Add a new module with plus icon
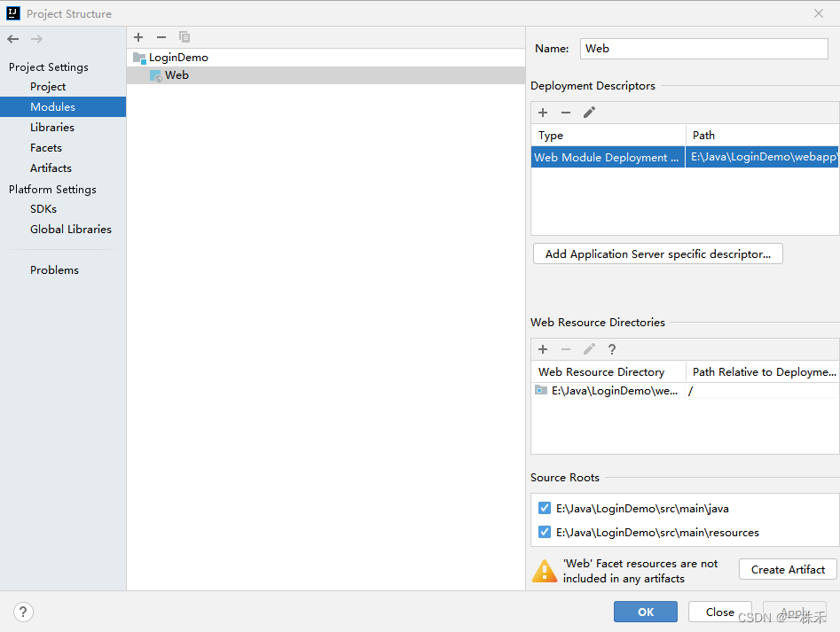 (x=138, y=37)
